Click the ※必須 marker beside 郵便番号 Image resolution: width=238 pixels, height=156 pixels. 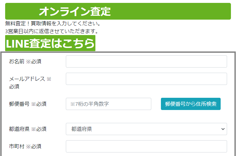39,104
